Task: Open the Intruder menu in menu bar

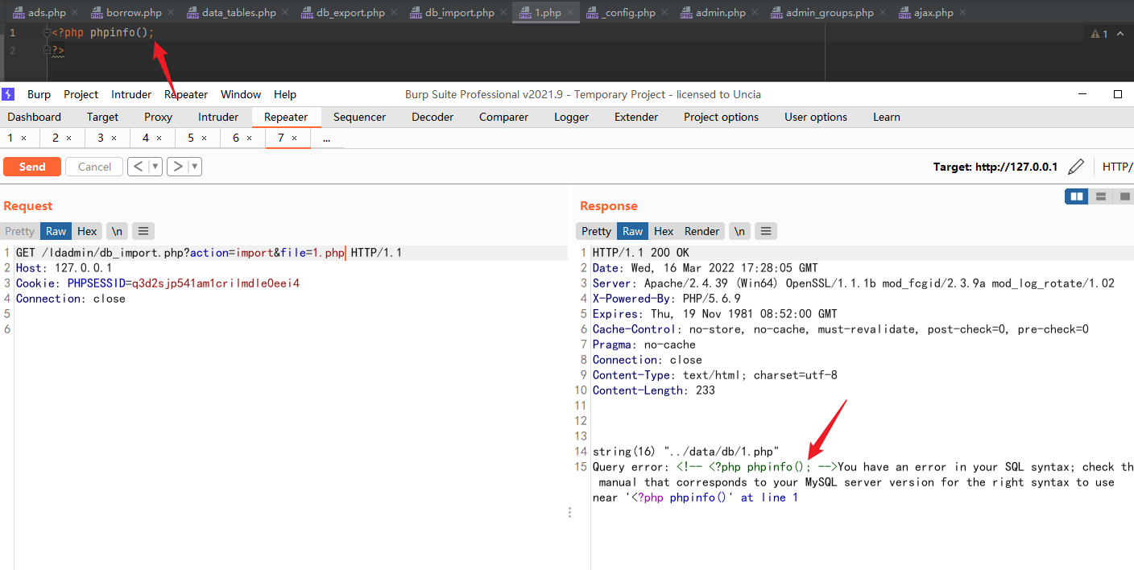Action: pos(131,94)
